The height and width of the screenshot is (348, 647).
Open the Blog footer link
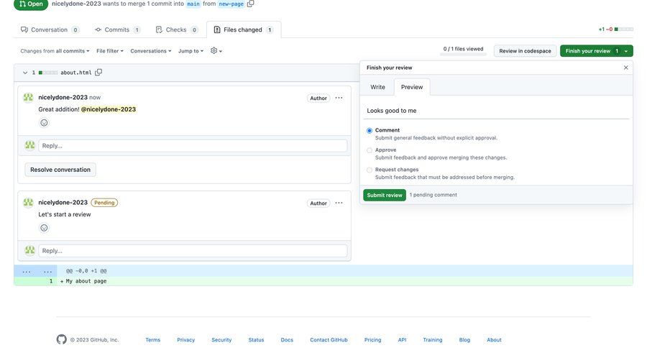pyautogui.click(x=464, y=340)
